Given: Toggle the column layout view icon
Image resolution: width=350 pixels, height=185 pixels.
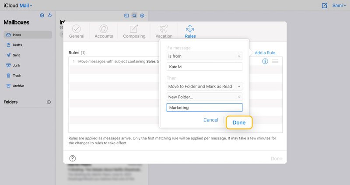Looking at the screenshot, I should (126, 16).
